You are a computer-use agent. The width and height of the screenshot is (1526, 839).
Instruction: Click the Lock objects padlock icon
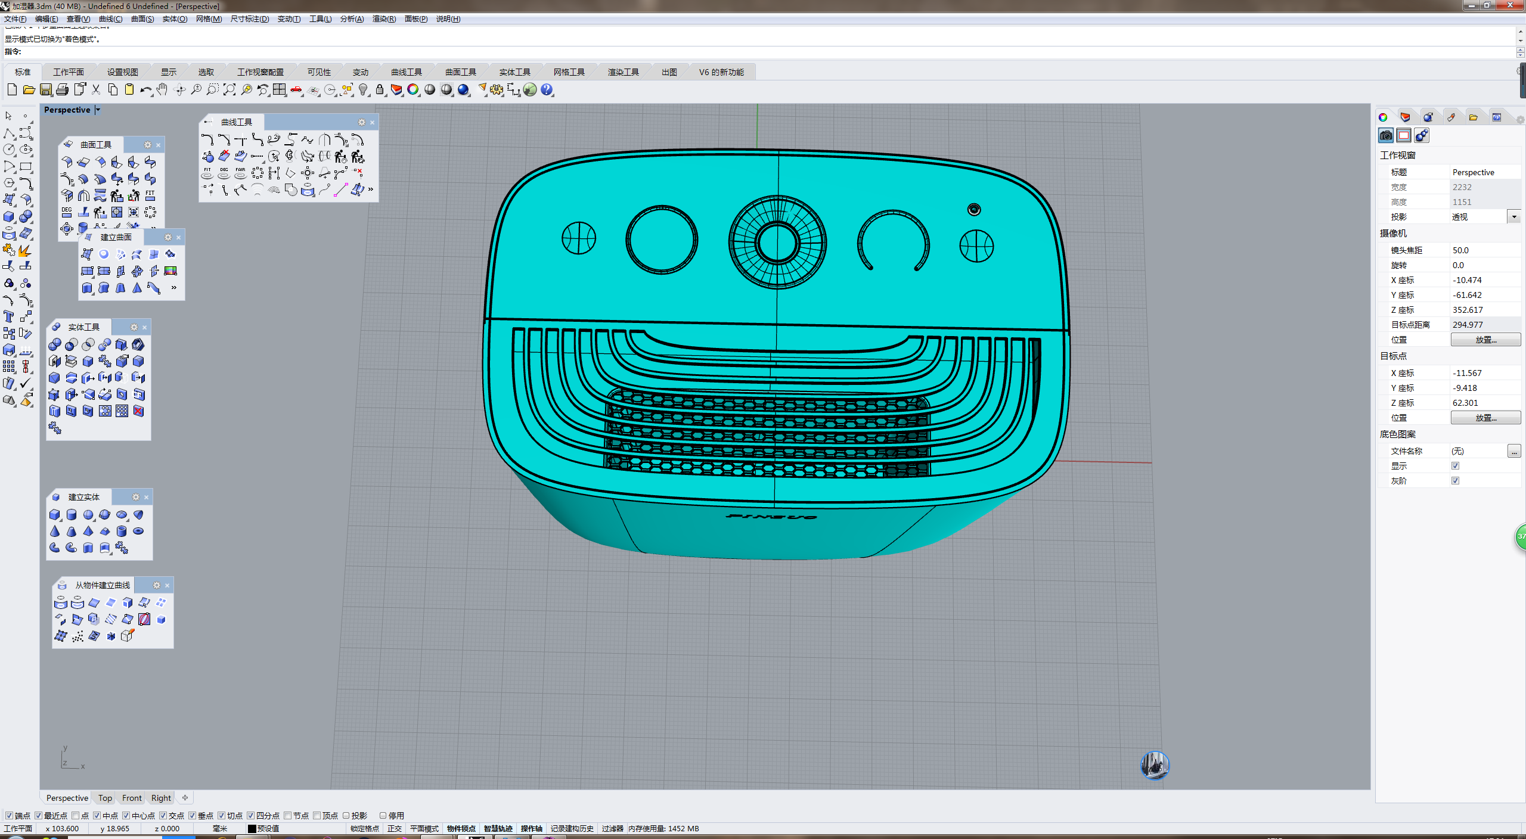(380, 90)
